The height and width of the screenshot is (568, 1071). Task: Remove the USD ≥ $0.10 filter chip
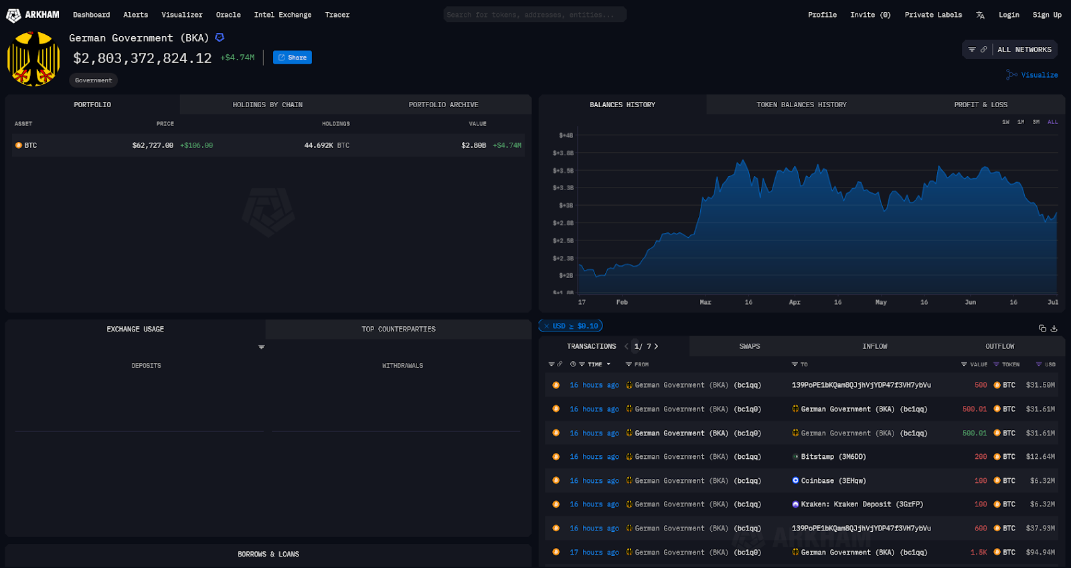[x=546, y=326]
